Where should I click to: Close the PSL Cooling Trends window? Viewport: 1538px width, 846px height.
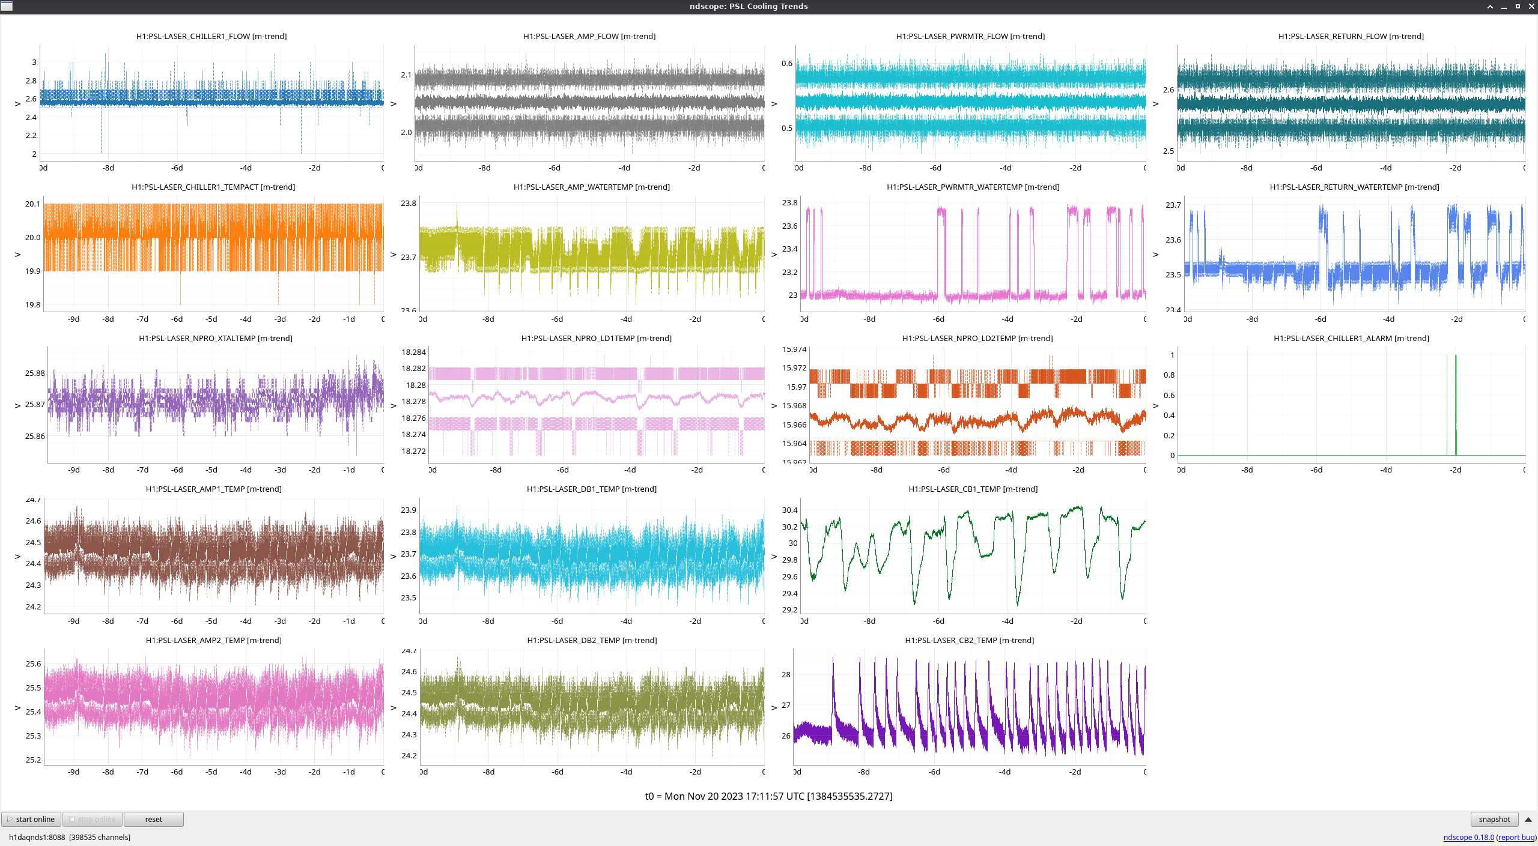pos(1531,7)
